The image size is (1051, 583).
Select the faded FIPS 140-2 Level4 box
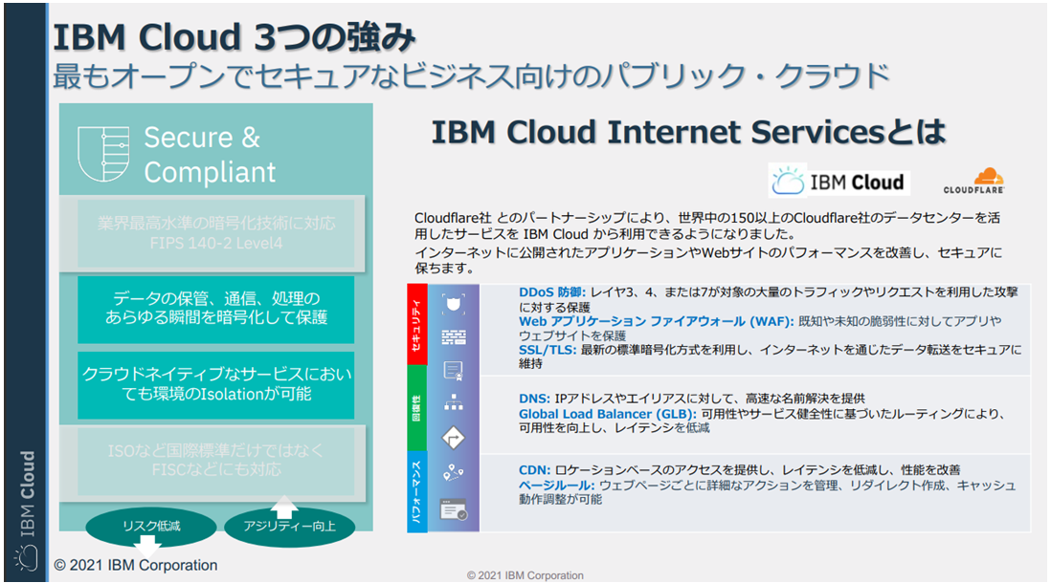(x=215, y=233)
